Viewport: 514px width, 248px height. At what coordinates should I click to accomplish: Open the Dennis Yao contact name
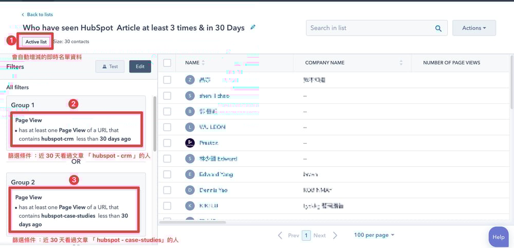213,190
